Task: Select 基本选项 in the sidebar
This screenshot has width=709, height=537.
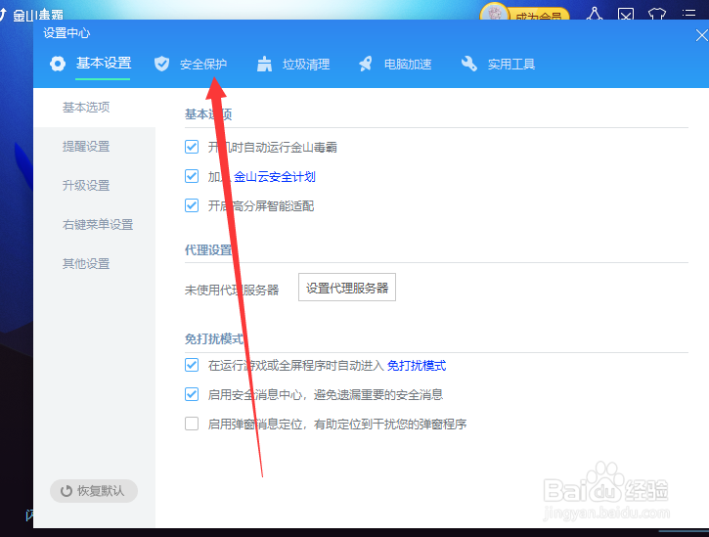Action: click(x=94, y=108)
